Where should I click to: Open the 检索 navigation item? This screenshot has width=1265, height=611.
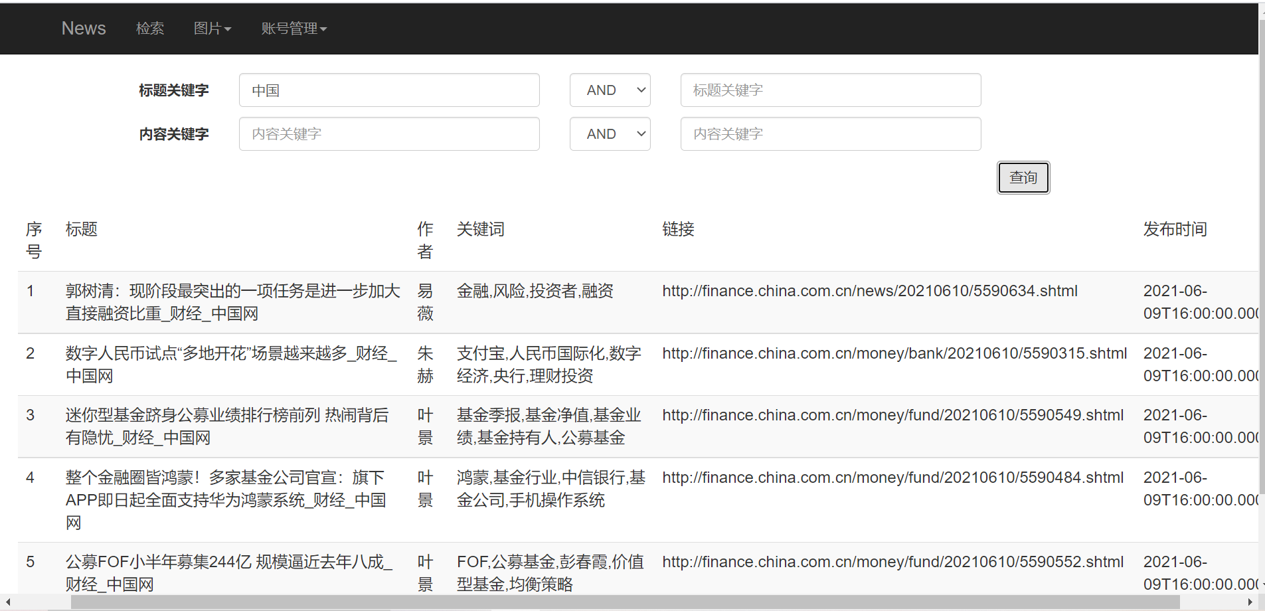coord(150,29)
